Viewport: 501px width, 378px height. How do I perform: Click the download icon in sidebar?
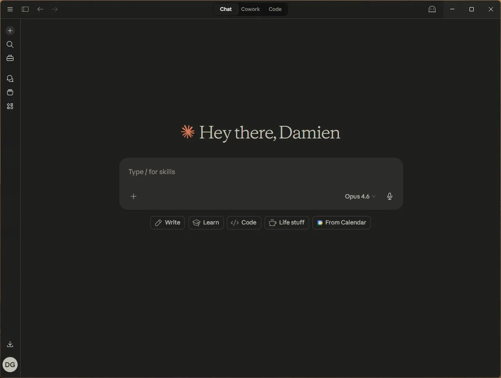click(x=10, y=344)
